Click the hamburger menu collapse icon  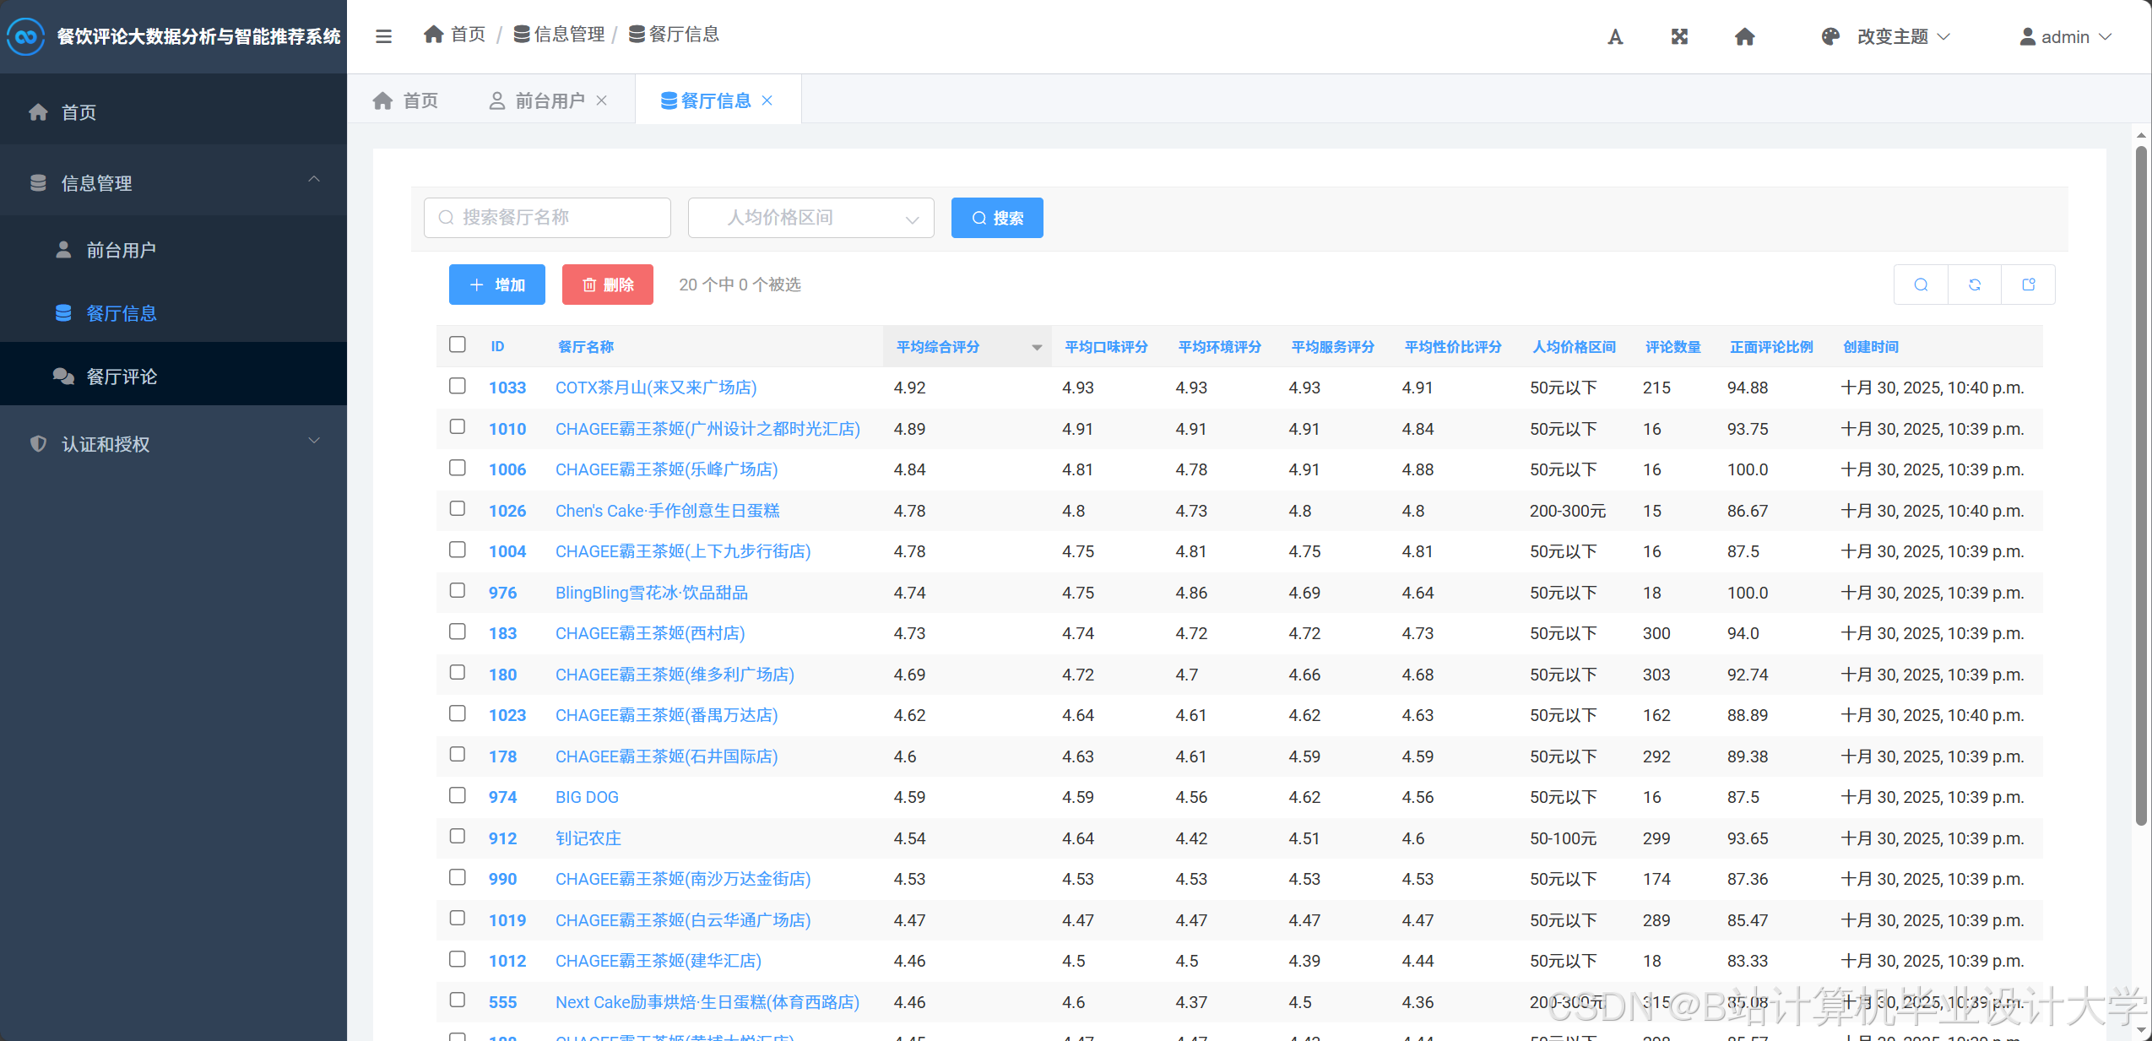pyautogui.click(x=383, y=36)
